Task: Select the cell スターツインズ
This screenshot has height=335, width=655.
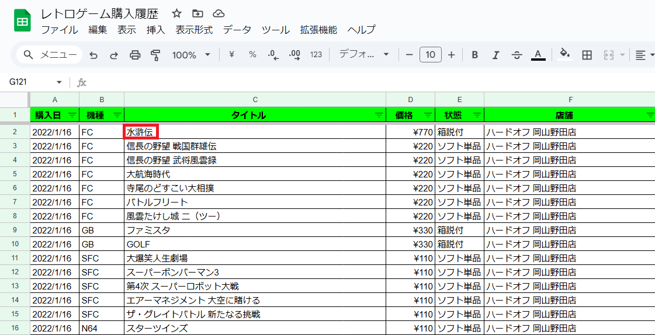Action: 255,328
